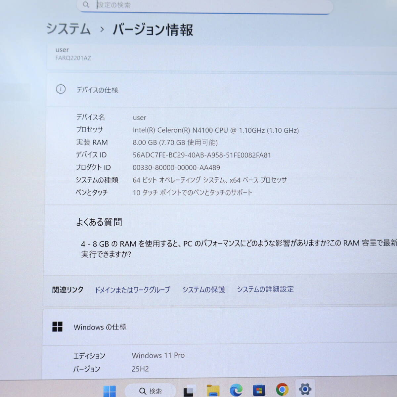Collapse the デバイスの仕様 section header
This screenshot has height=397, width=397.
pyautogui.click(x=221, y=90)
